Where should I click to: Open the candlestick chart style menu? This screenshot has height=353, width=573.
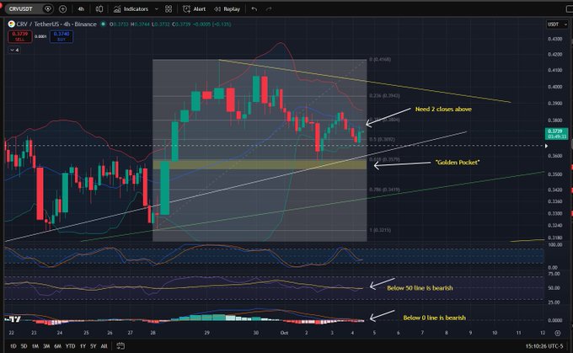coord(99,8)
